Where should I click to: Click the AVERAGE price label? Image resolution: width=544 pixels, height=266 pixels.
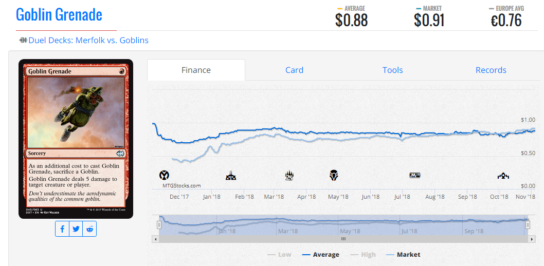point(354,8)
